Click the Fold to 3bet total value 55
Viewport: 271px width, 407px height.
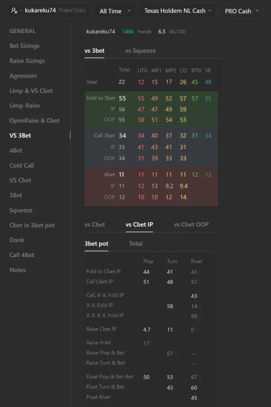coord(122,99)
